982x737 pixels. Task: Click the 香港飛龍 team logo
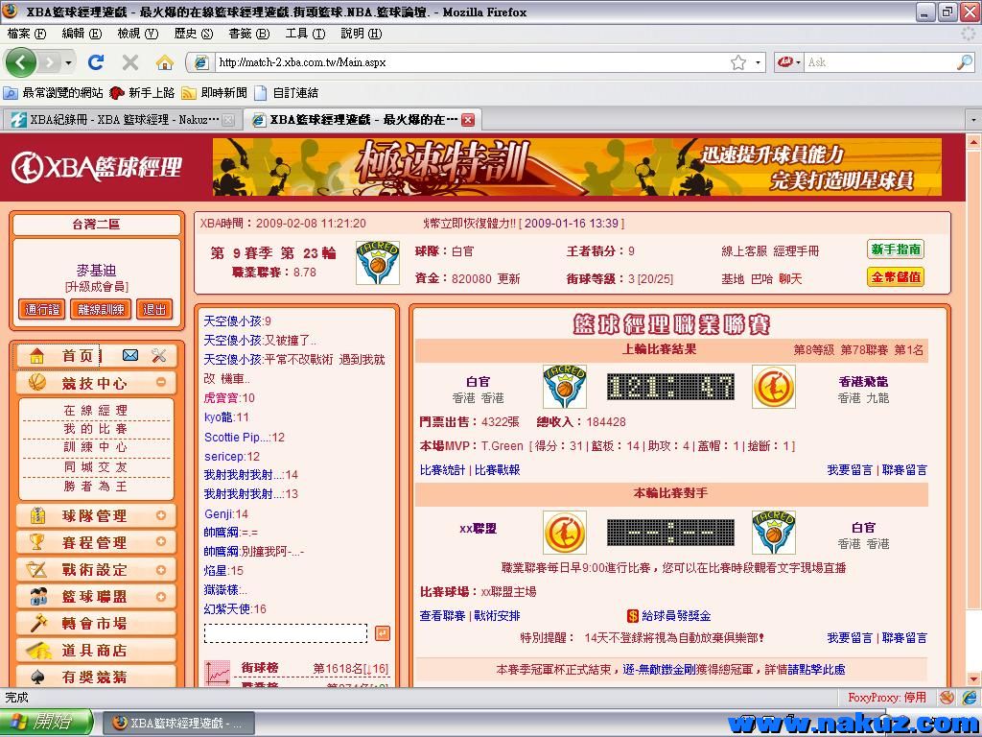click(774, 387)
